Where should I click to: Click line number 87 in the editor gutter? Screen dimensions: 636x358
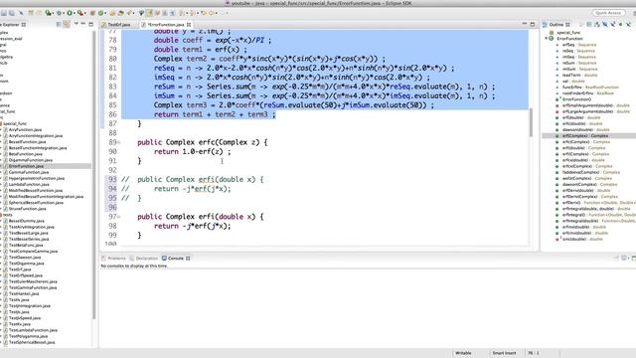pyautogui.click(x=112, y=123)
